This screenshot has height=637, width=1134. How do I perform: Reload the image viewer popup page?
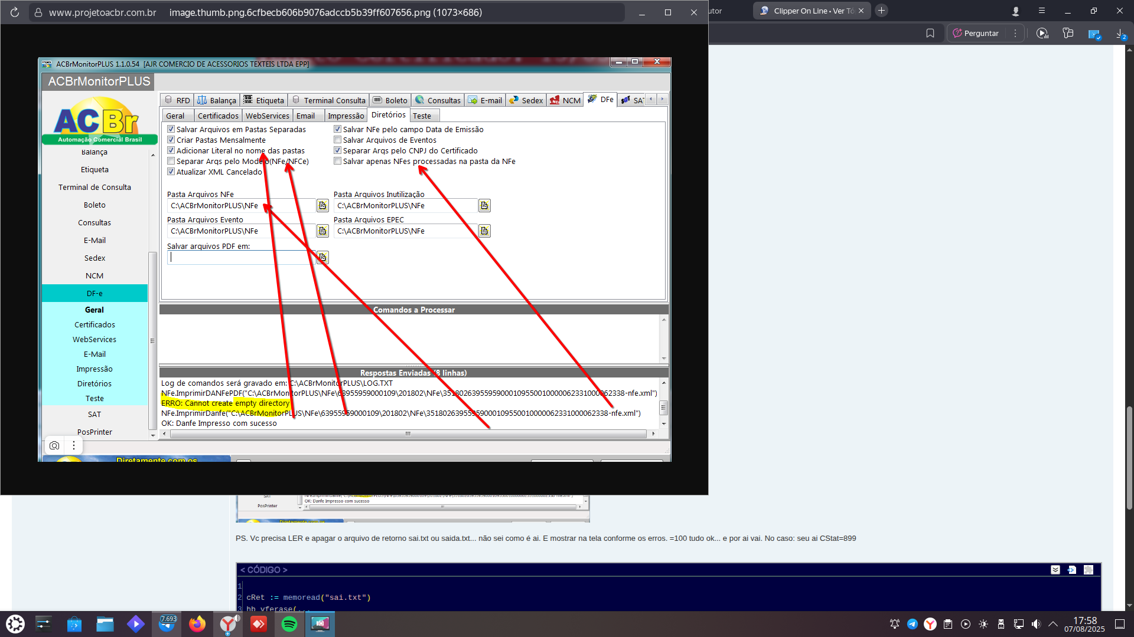tap(15, 12)
